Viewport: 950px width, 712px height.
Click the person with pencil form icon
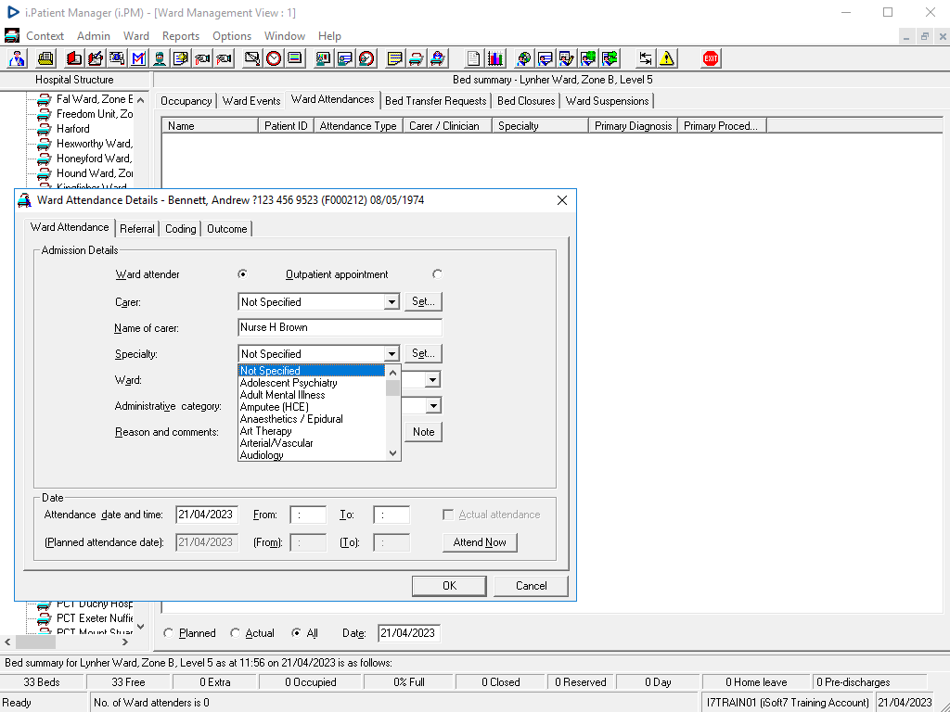point(566,58)
